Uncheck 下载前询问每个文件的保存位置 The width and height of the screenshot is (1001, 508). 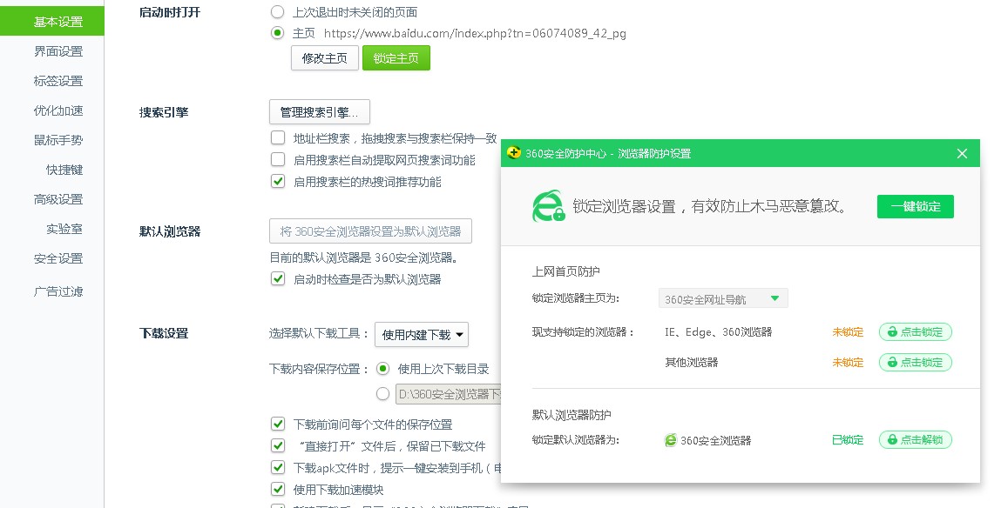[x=278, y=424]
